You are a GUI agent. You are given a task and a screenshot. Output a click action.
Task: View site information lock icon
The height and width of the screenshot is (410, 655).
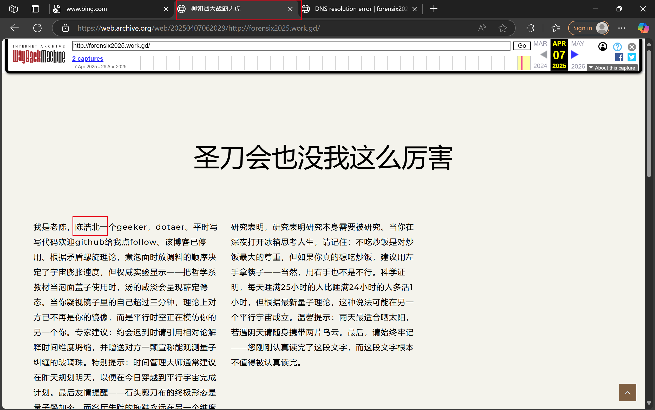(x=65, y=28)
